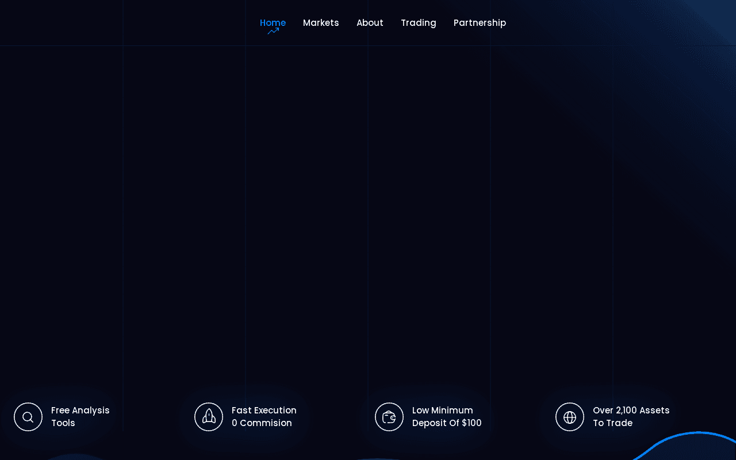
Task: Open the Home menu item
Action: (273, 23)
